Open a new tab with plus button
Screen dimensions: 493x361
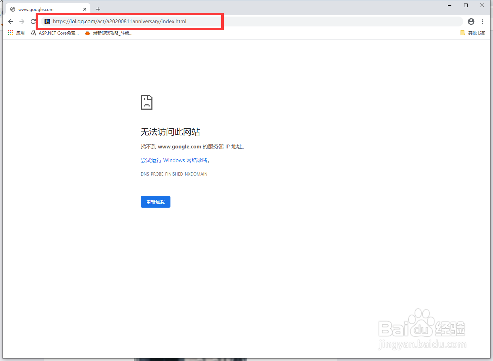[98, 9]
